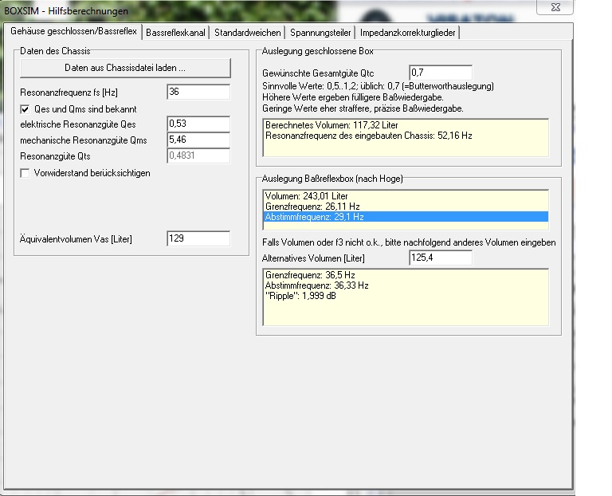Open the Standardweichen tab
The image size is (612, 496).
coord(248,33)
